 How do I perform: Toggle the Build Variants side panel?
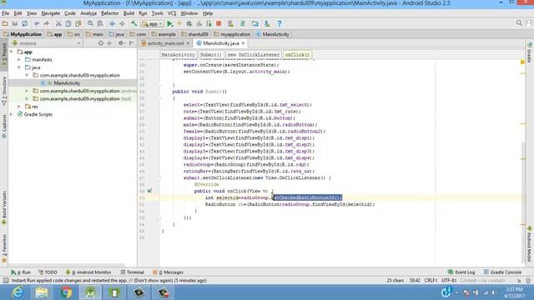[x=4, y=207]
